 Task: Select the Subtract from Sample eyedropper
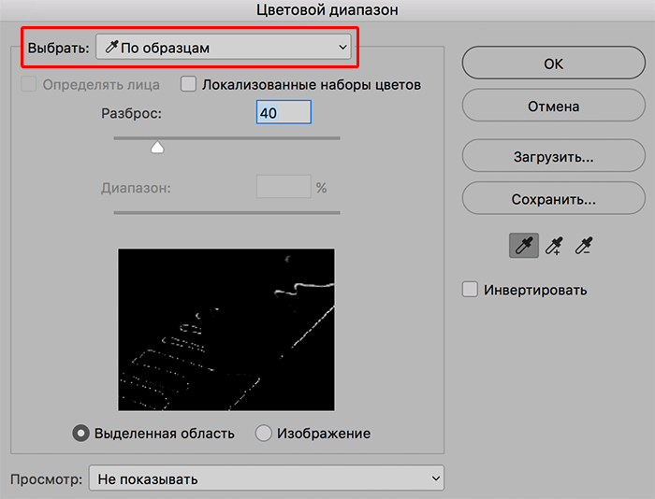click(x=584, y=246)
